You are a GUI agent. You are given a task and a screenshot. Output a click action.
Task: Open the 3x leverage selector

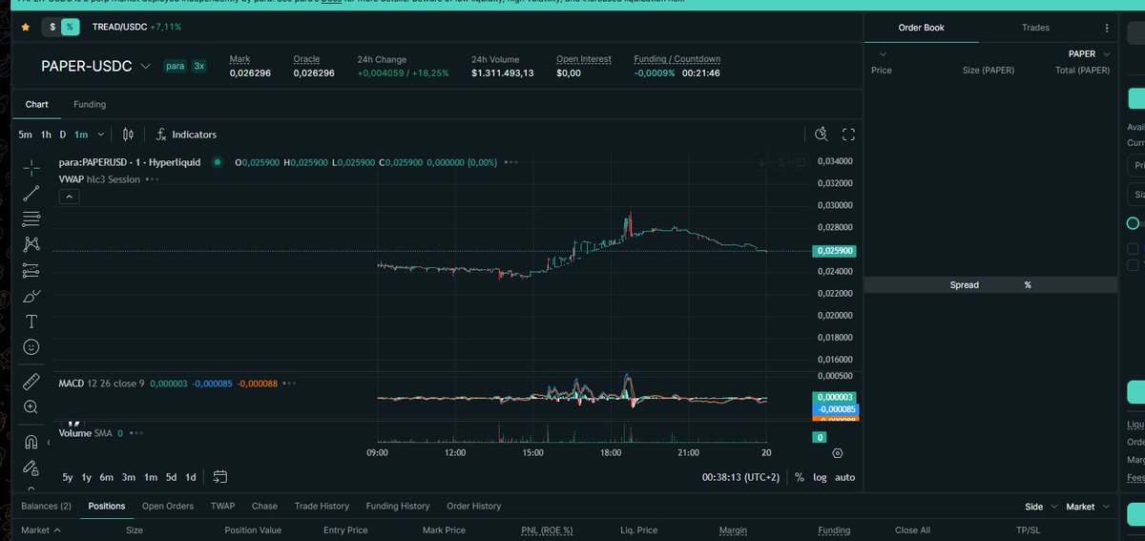(x=198, y=67)
